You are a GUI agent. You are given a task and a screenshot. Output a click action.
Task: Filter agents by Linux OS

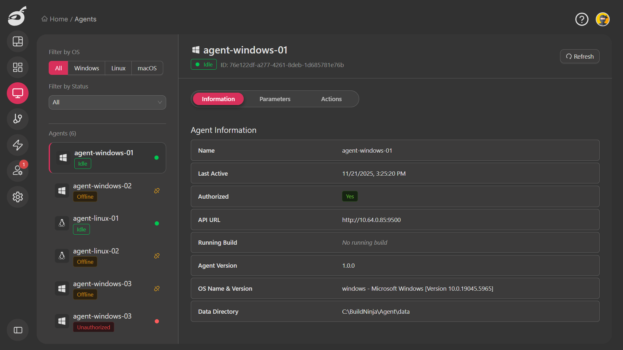coord(118,68)
